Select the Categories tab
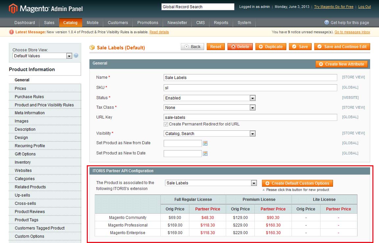 (45, 178)
